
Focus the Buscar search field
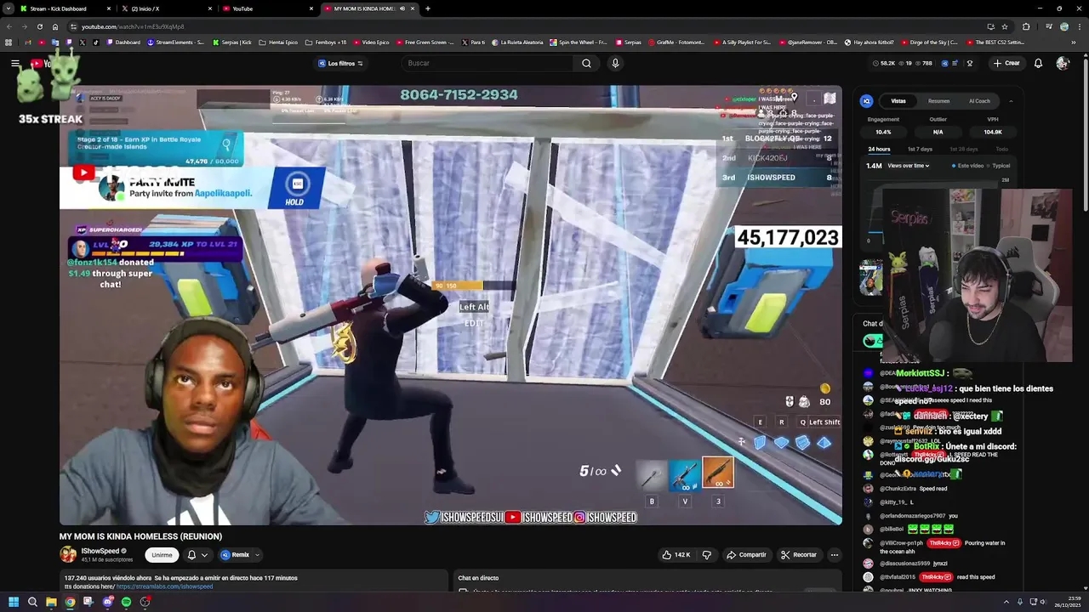488,63
